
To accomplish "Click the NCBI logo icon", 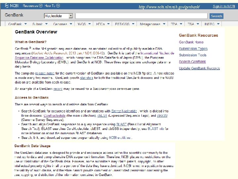I will click(7, 6).
